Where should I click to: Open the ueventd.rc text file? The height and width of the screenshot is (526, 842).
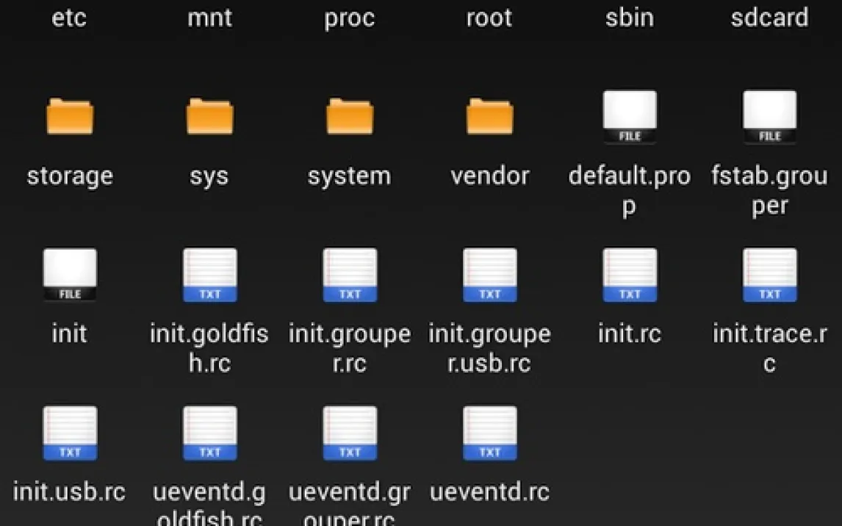pos(489,433)
